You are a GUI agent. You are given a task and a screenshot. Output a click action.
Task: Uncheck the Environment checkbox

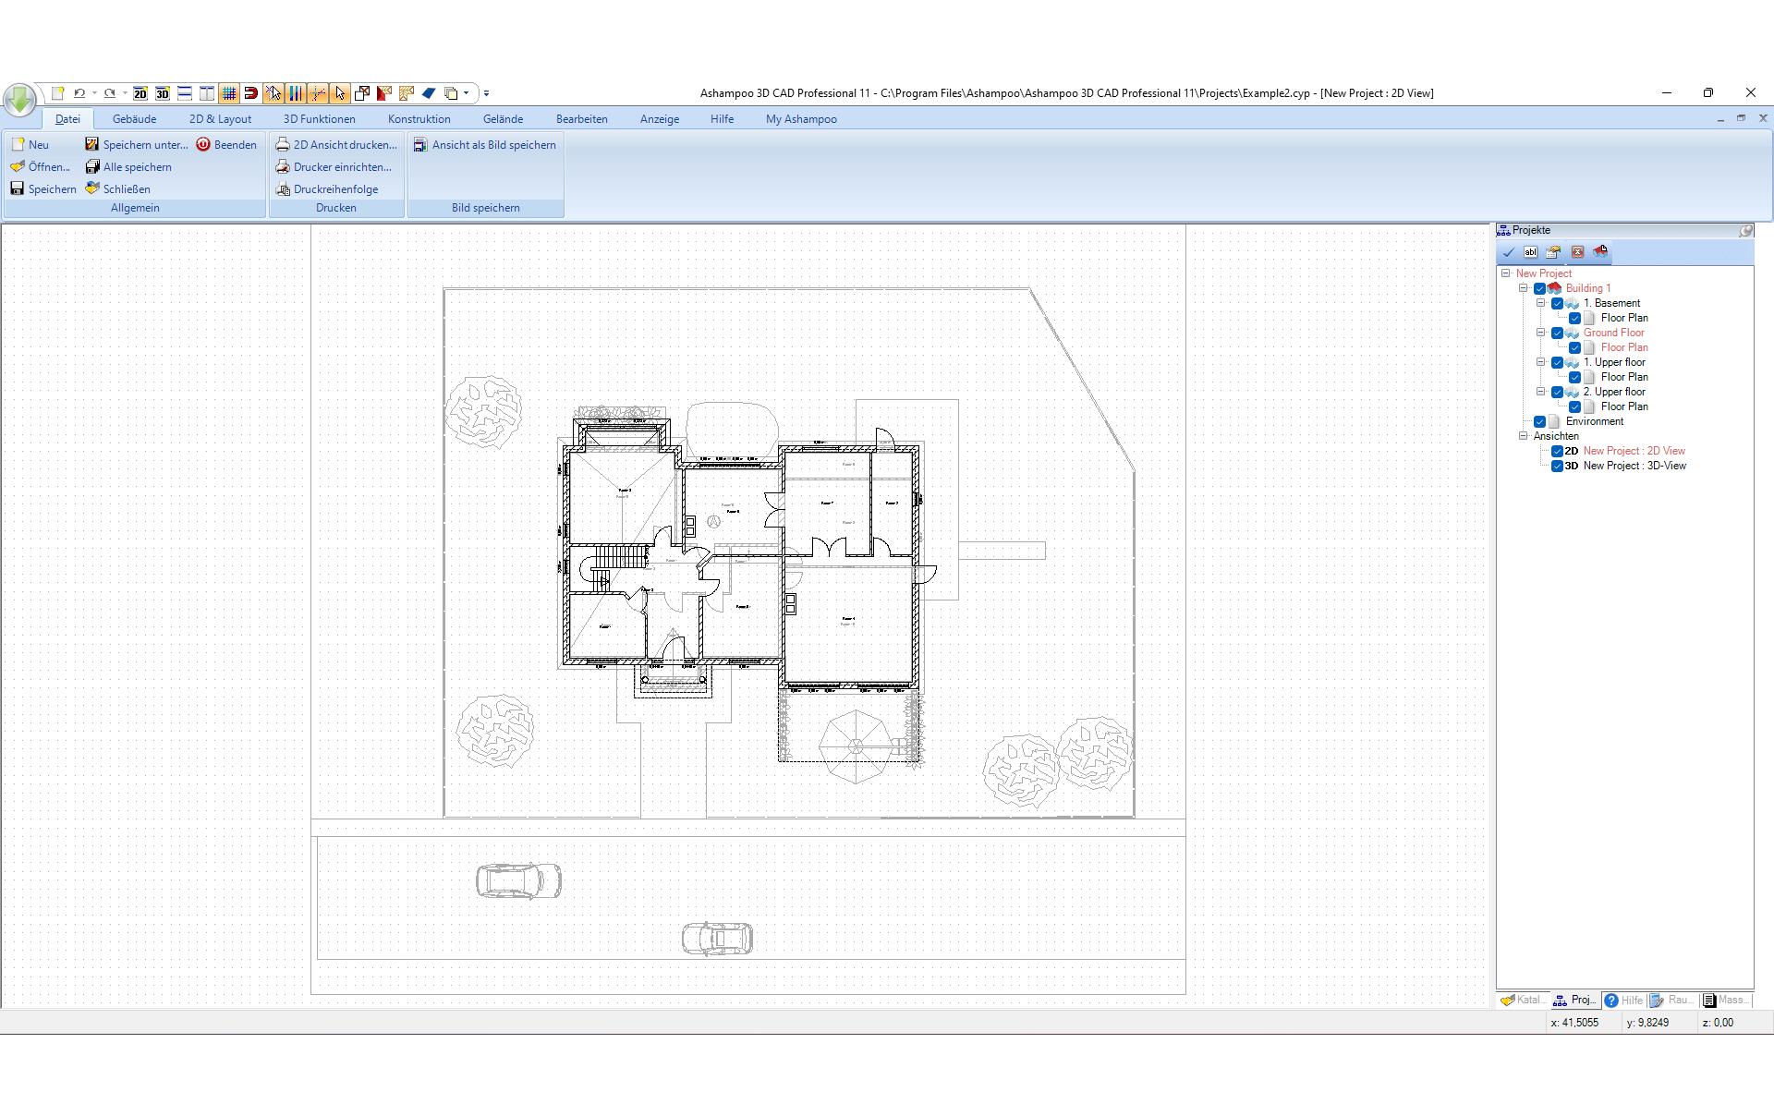pyautogui.click(x=1539, y=421)
